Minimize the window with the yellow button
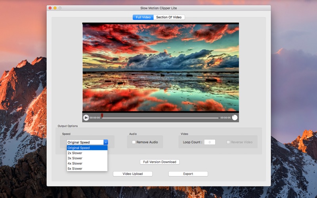The width and height of the screenshot is (317, 198). 55,8
